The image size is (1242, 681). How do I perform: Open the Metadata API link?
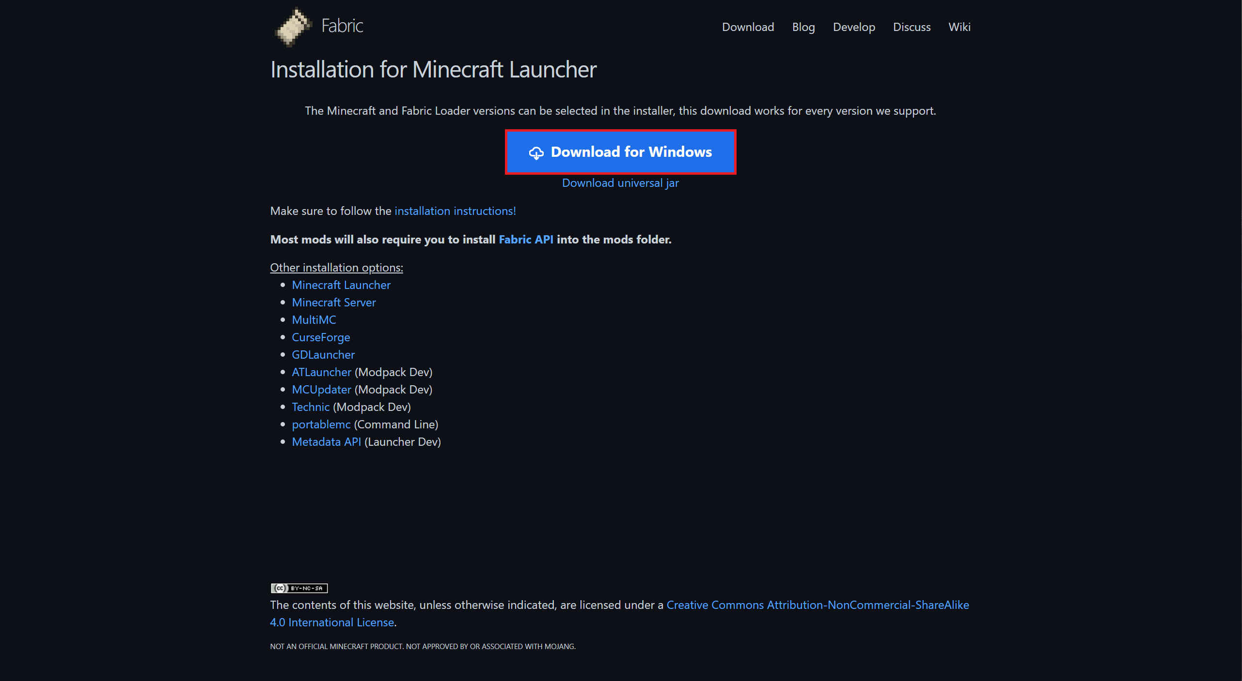click(x=326, y=442)
